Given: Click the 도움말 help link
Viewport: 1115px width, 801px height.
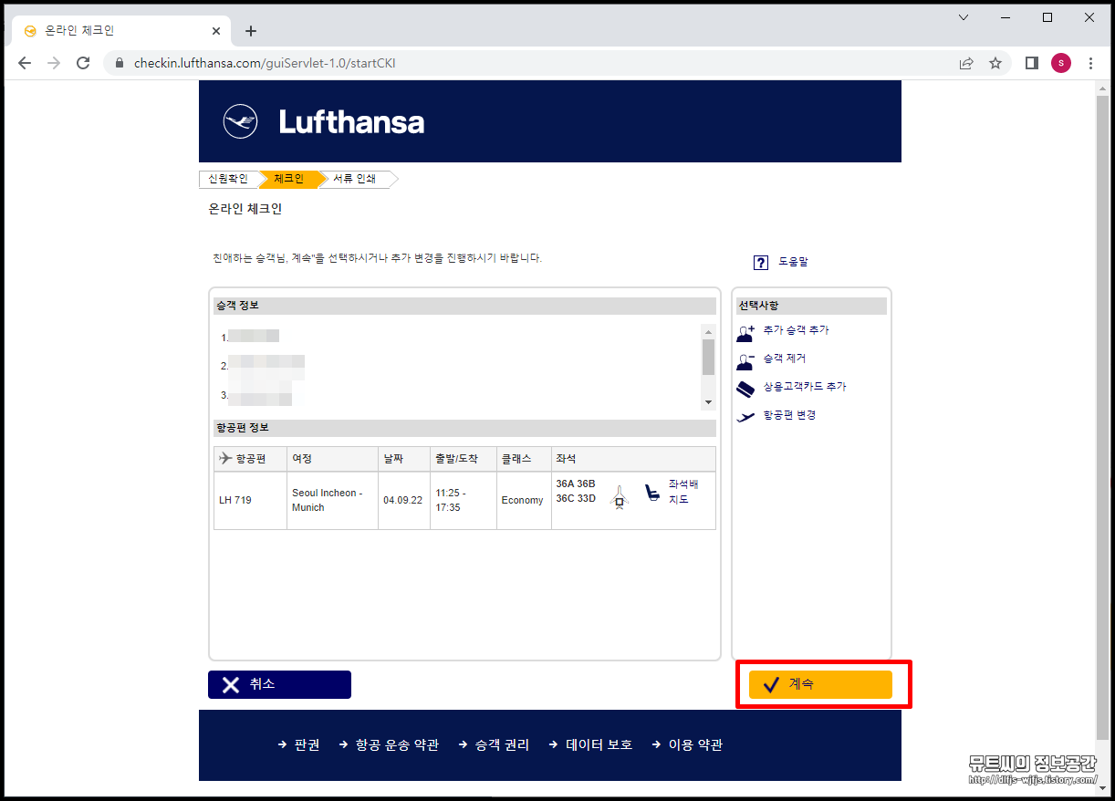Looking at the screenshot, I should point(793,262).
